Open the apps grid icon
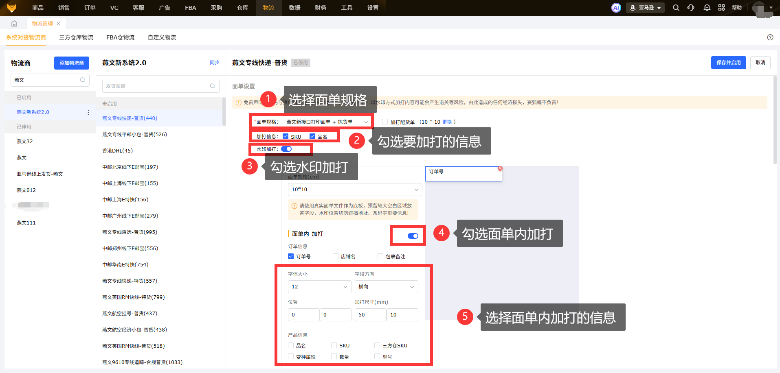The height and width of the screenshot is (373, 780). click(x=722, y=8)
